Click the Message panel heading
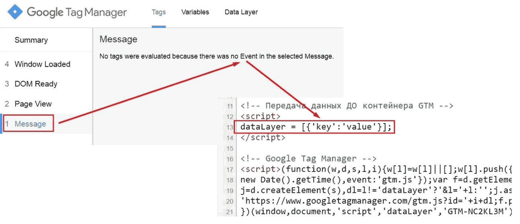Image resolution: width=520 pixels, height=224 pixels. pos(118,39)
